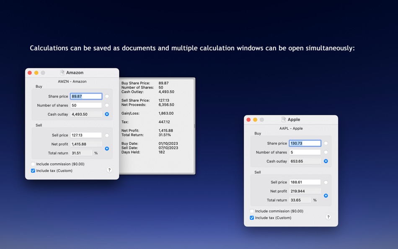Screen dimensions: 398x249
Task: Click Share price field showing 130.73
Action: coord(305,143)
